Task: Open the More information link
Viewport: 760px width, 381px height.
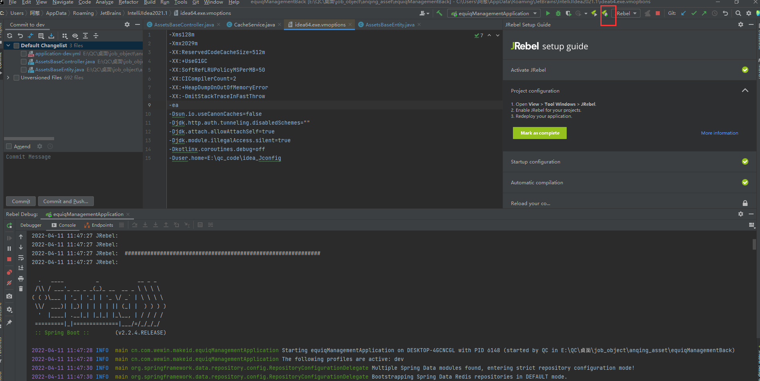Action: click(719, 133)
